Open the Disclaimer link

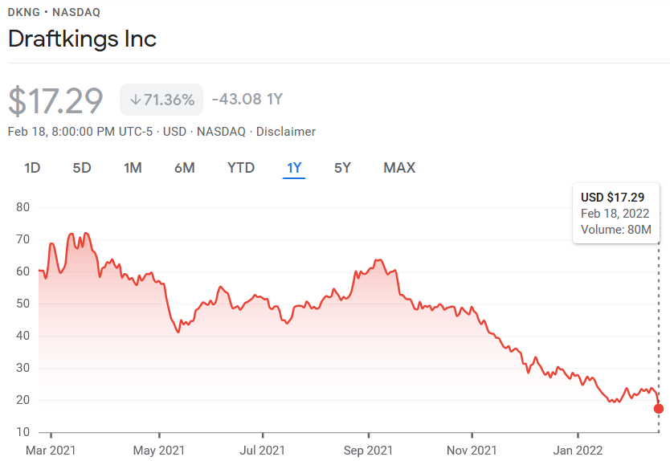[287, 132]
